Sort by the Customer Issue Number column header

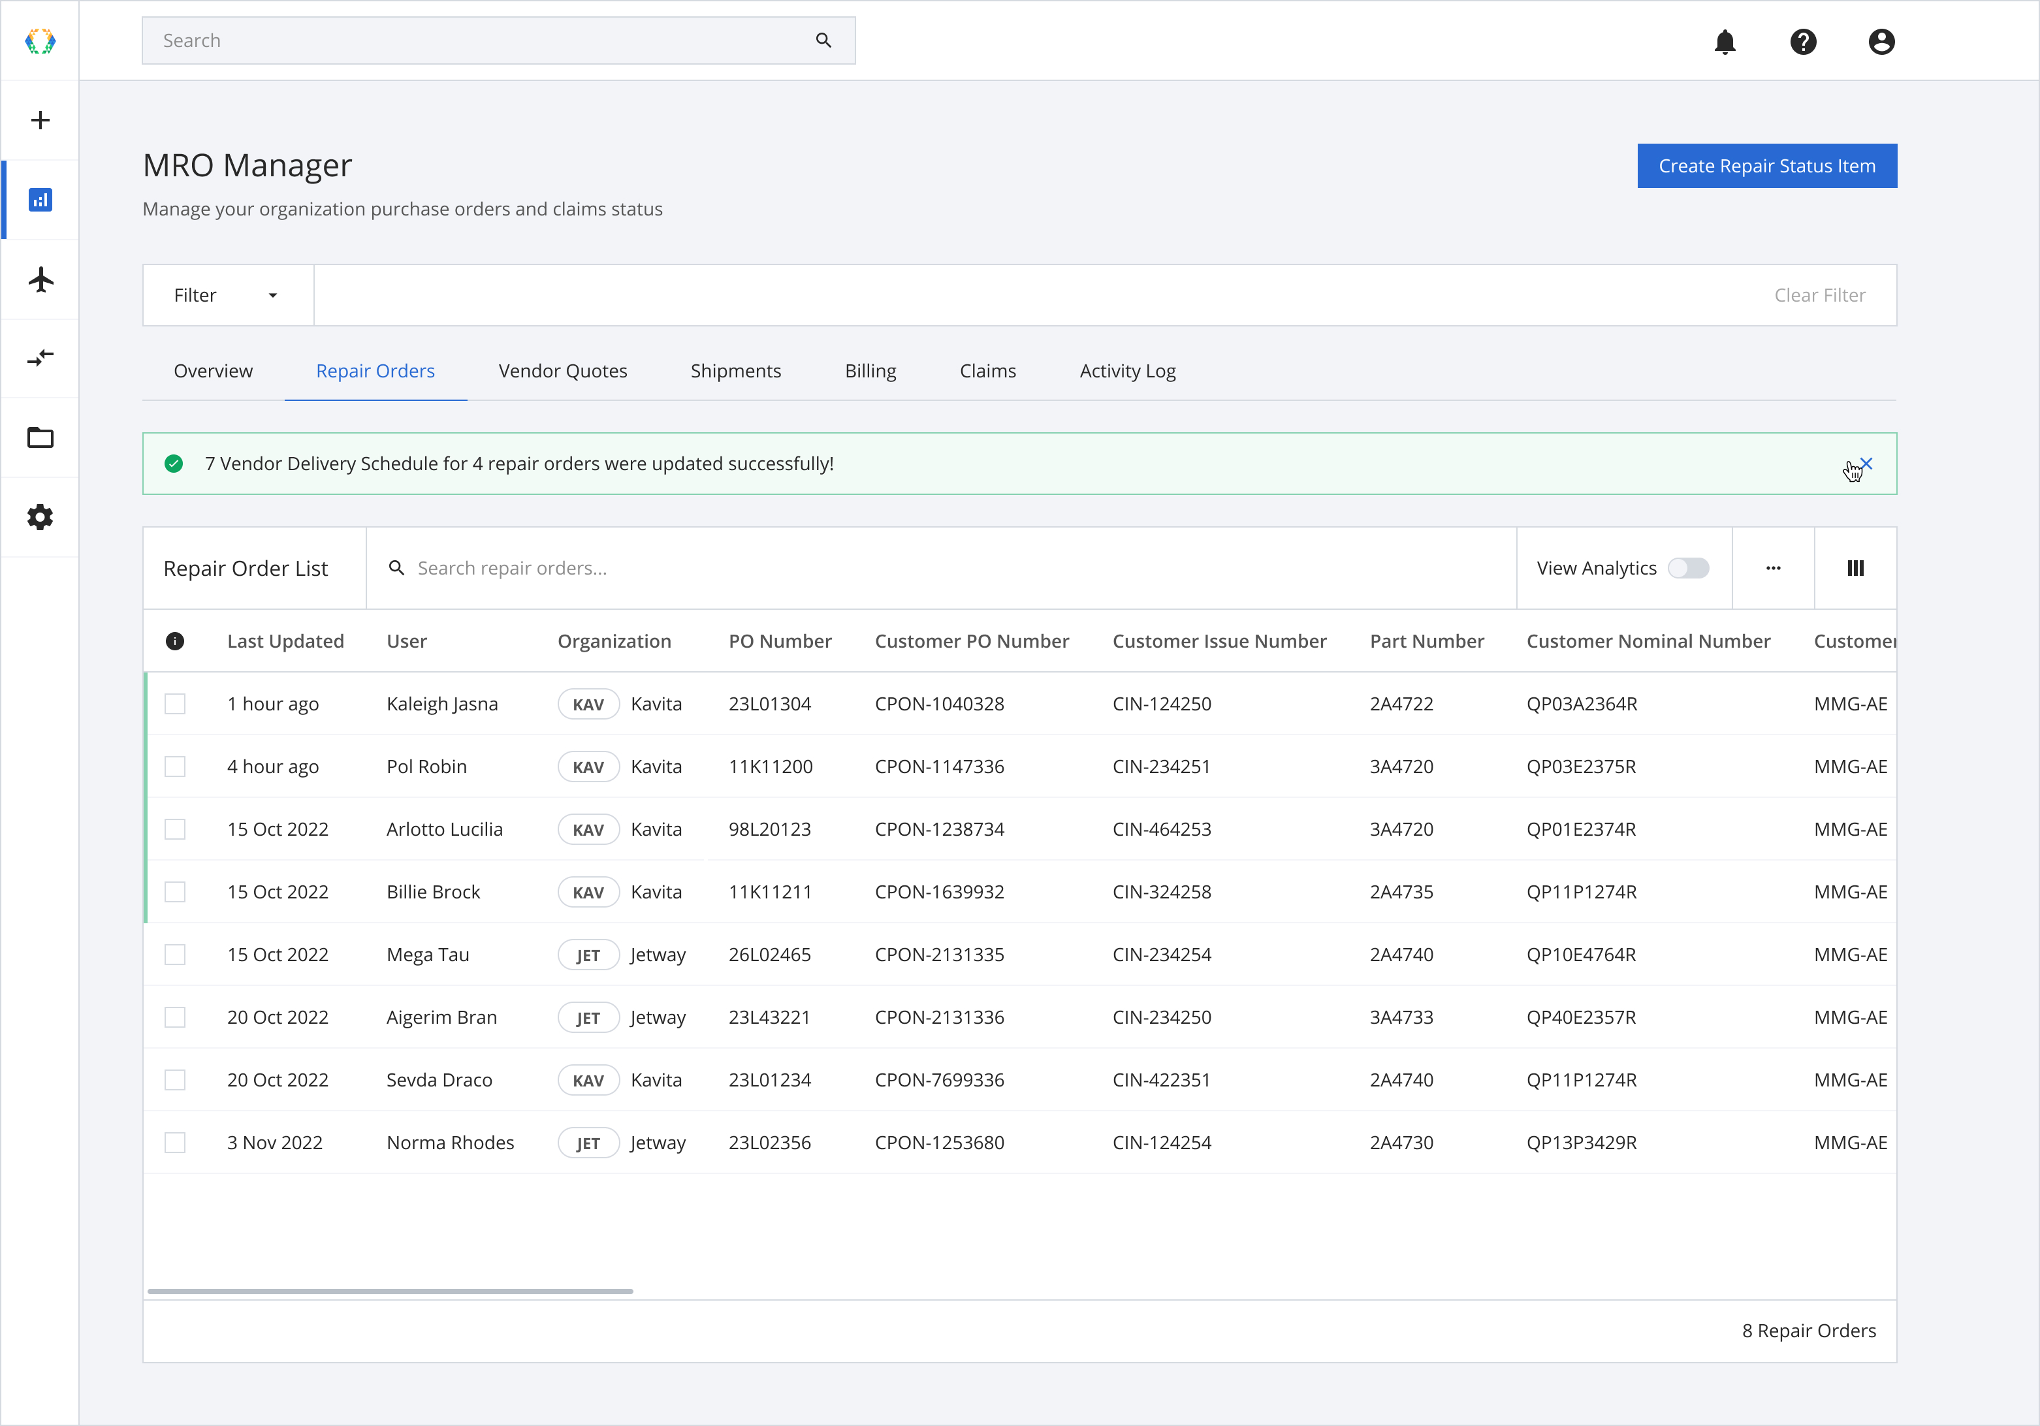coord(1219,641)
